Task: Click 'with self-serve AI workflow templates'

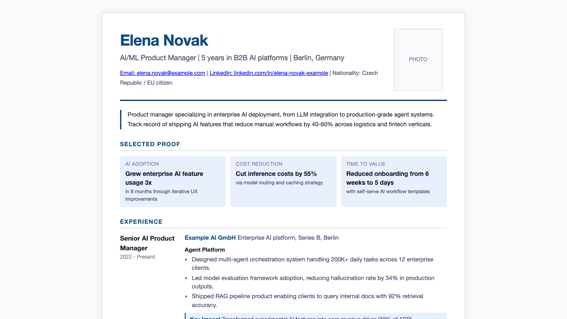Action: (x=388, y=191)
